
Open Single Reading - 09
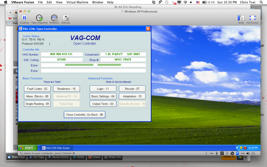tap(37, 104)
